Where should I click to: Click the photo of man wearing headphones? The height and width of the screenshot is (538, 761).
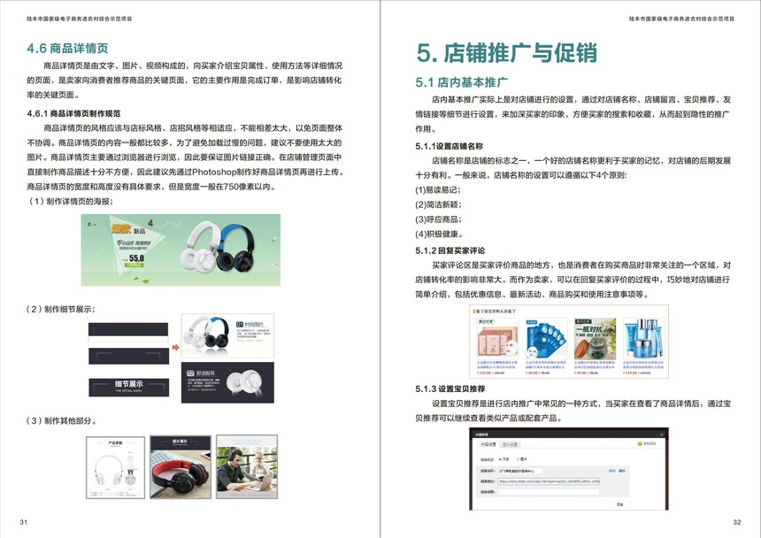pyautogui.click(x=247, y=467)
